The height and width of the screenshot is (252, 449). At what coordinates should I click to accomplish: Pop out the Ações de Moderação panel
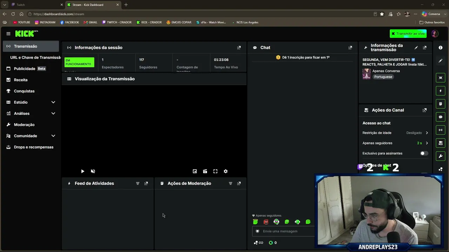pyautogui.click(x=239, y=183)
